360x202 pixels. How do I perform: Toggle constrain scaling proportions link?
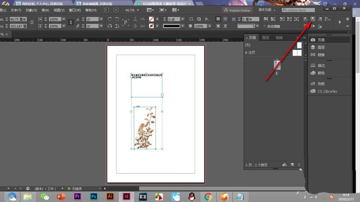(71, 23)
